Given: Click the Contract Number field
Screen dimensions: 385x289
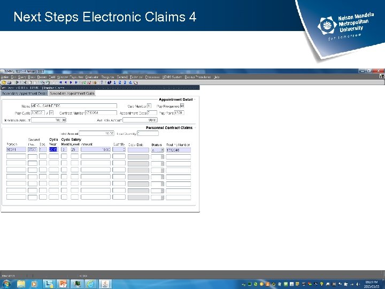Looking at the screenshot, I should (x=101, y=113).
